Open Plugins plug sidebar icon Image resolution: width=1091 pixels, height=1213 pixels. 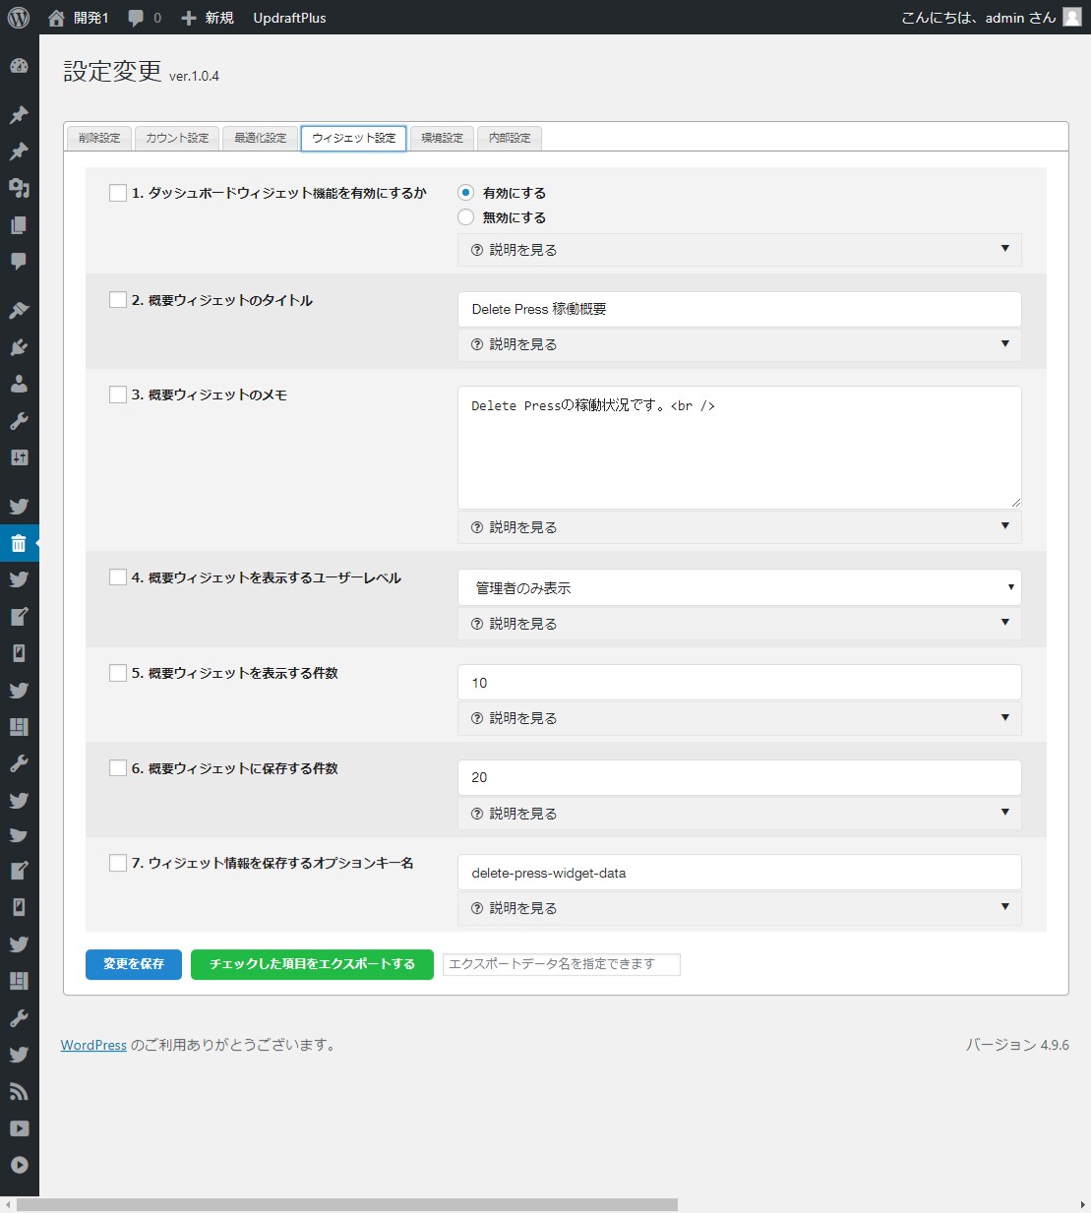click(x=19, y=347)
